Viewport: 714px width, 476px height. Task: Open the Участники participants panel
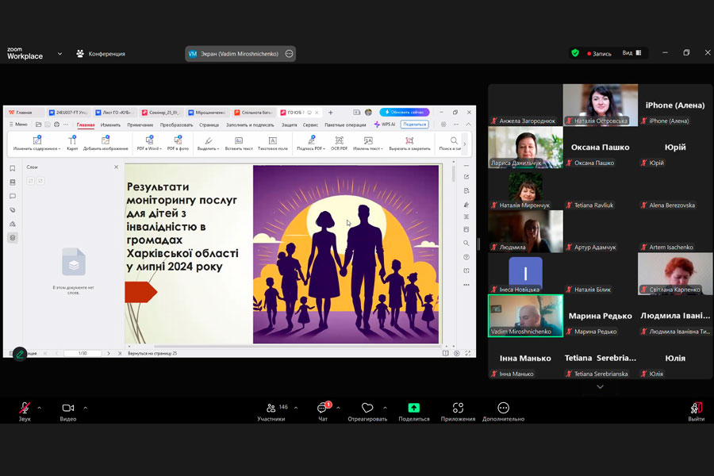[x=272, y=408]
